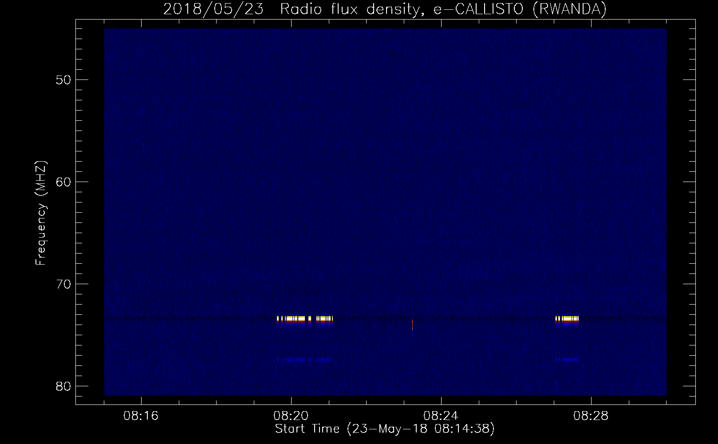The width and height of the screenshot is (718, 444).
Task: Click the '08:24' time tick label
Action: coord(441,416)
